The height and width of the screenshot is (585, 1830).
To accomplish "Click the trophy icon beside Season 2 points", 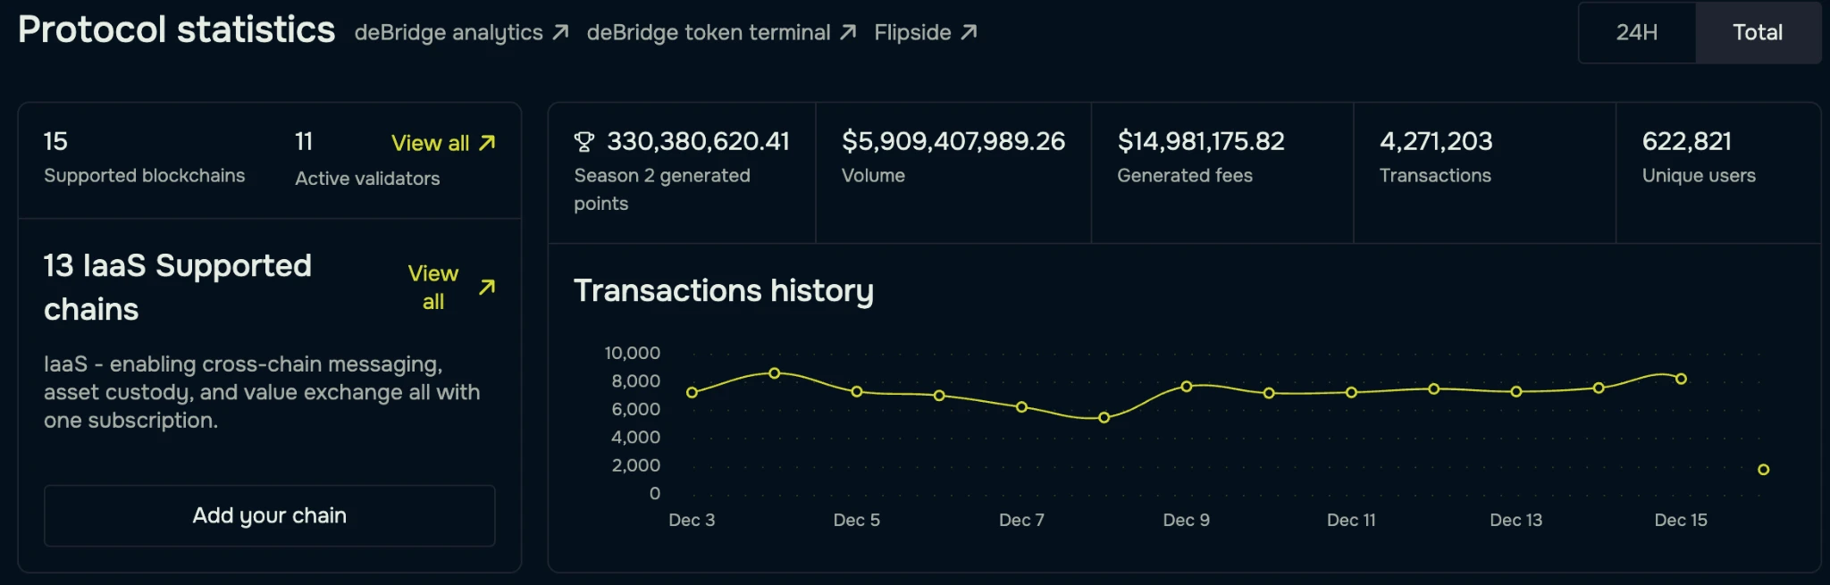I will point(584,142).
